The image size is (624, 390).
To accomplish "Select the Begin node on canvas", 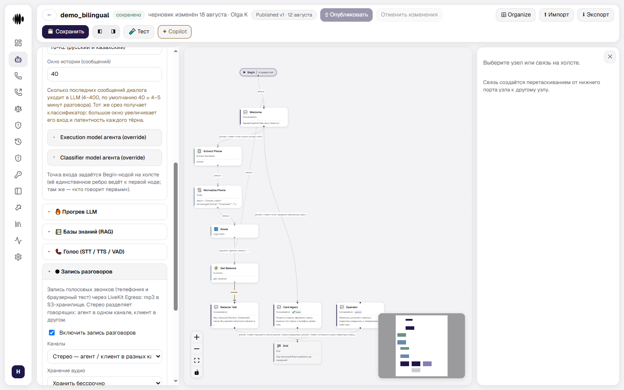I will pos(258,72).
